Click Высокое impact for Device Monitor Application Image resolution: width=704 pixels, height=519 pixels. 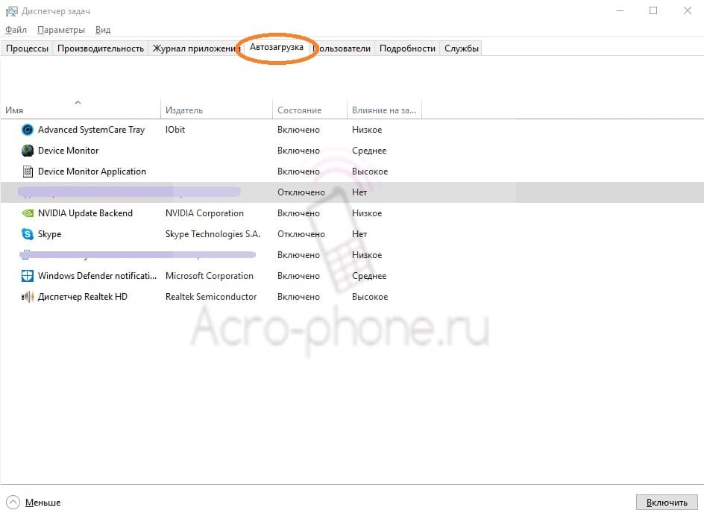[x=370, y=172]
